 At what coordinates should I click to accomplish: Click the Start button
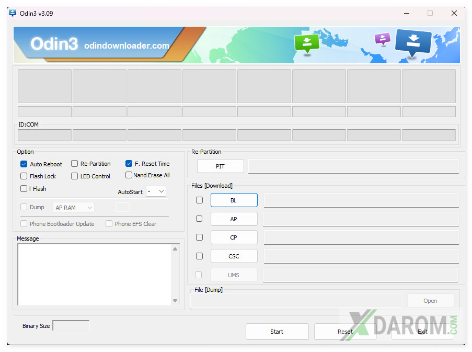click(277, 332)
